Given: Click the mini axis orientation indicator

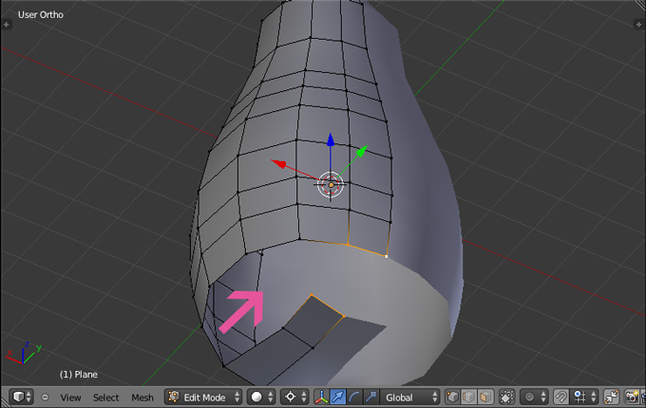Looking at the screenshot, I should pyautogui.click(x=24, y=353).
